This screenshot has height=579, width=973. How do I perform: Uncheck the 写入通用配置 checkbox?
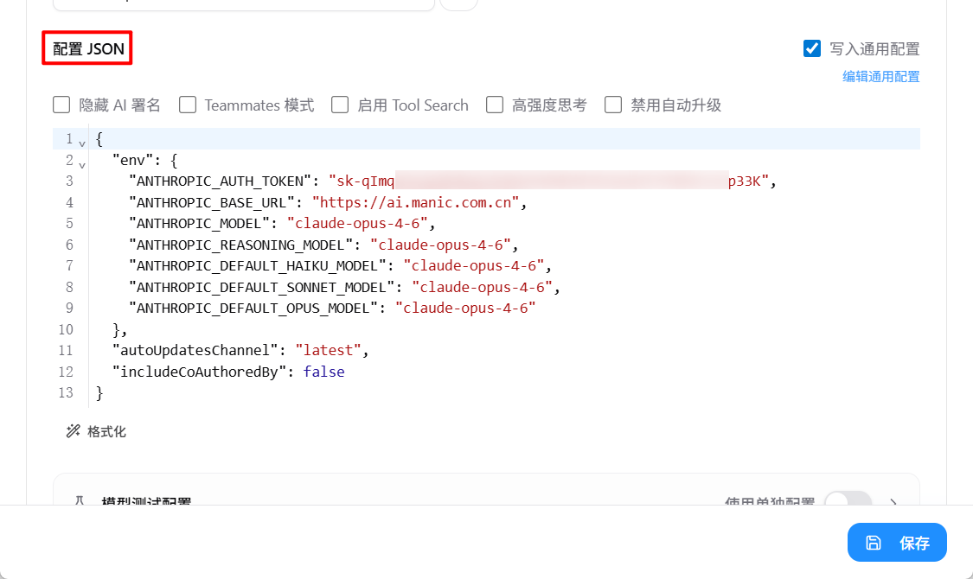(811, 48)
